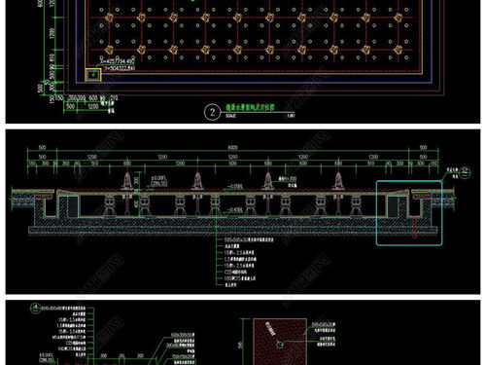Click the green plan title text beside circle 2
486x365 pixels.
point(250,107)
